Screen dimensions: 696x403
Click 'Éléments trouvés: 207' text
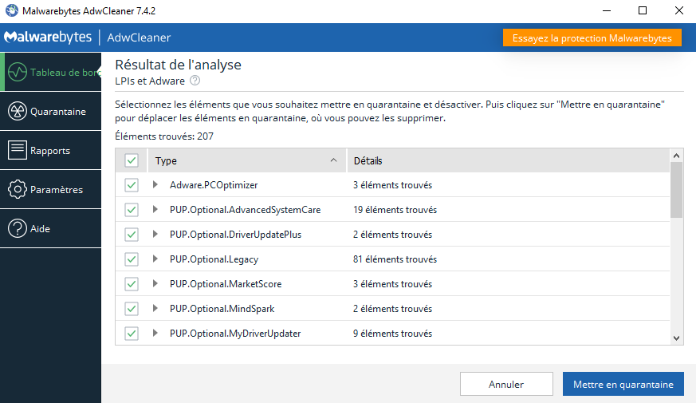point(164,136)
